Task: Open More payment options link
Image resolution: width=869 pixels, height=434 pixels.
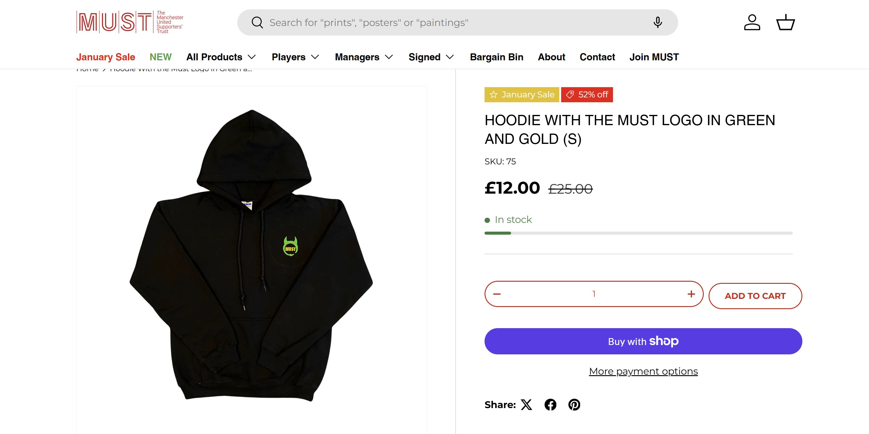Action: point(643,371)
